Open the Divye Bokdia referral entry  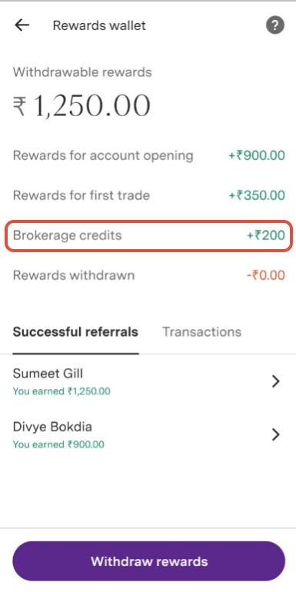pyautogui.click(x=148, y=435)
